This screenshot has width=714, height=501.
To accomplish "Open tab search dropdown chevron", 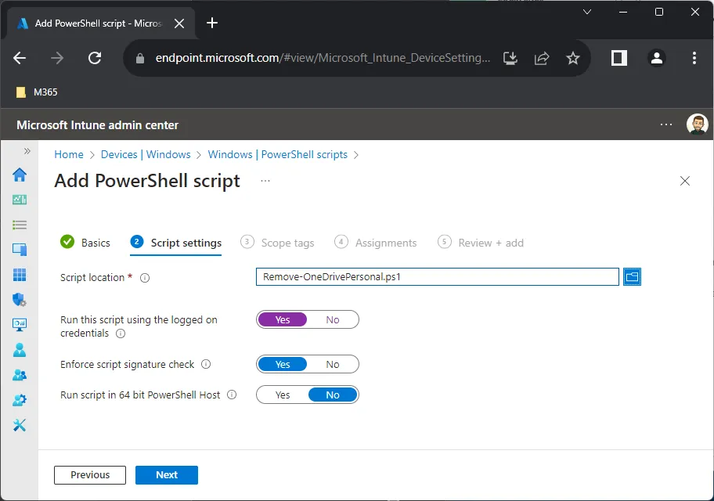I will click(x=587, y=12).
